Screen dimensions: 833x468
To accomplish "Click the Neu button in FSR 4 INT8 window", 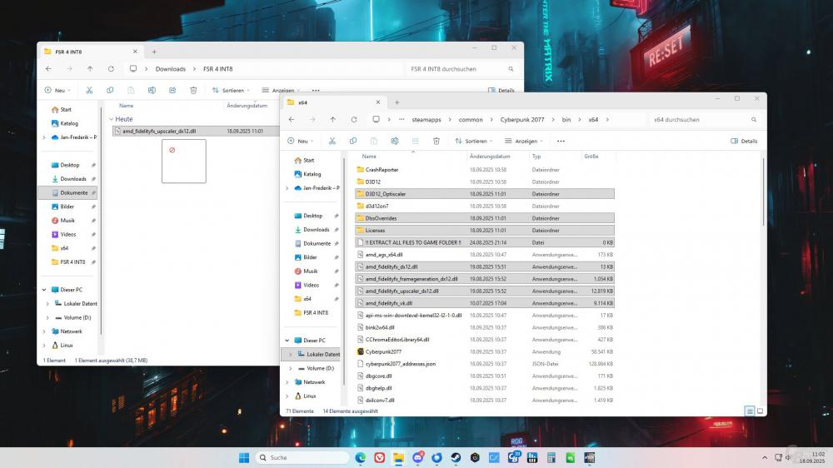I will point(58,90).
